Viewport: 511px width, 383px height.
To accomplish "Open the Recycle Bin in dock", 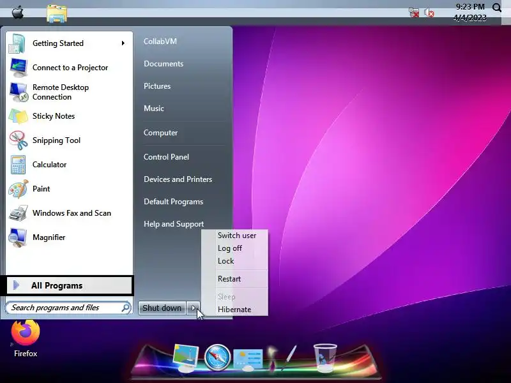I will point(325,358).
